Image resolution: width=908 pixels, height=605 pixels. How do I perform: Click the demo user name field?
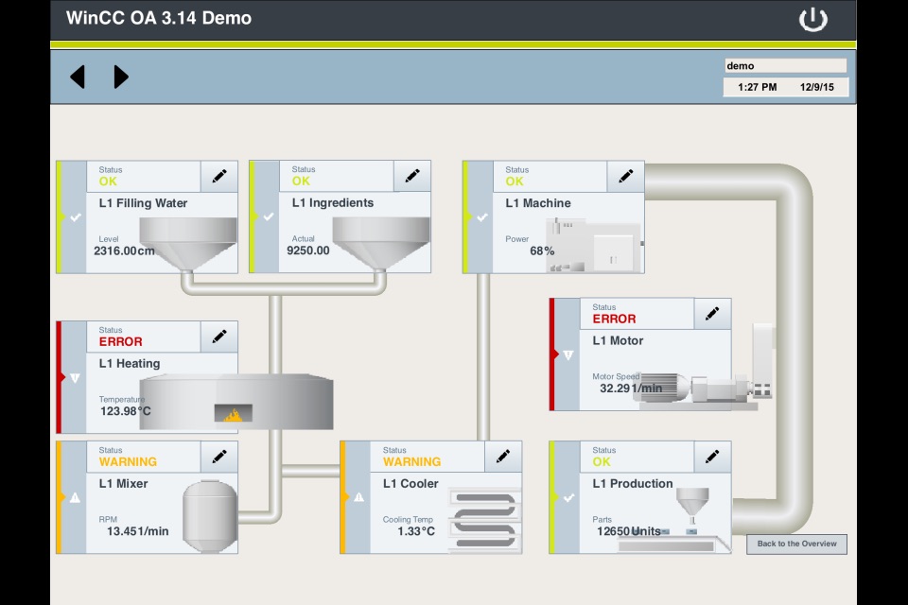[x=785, y=65]
